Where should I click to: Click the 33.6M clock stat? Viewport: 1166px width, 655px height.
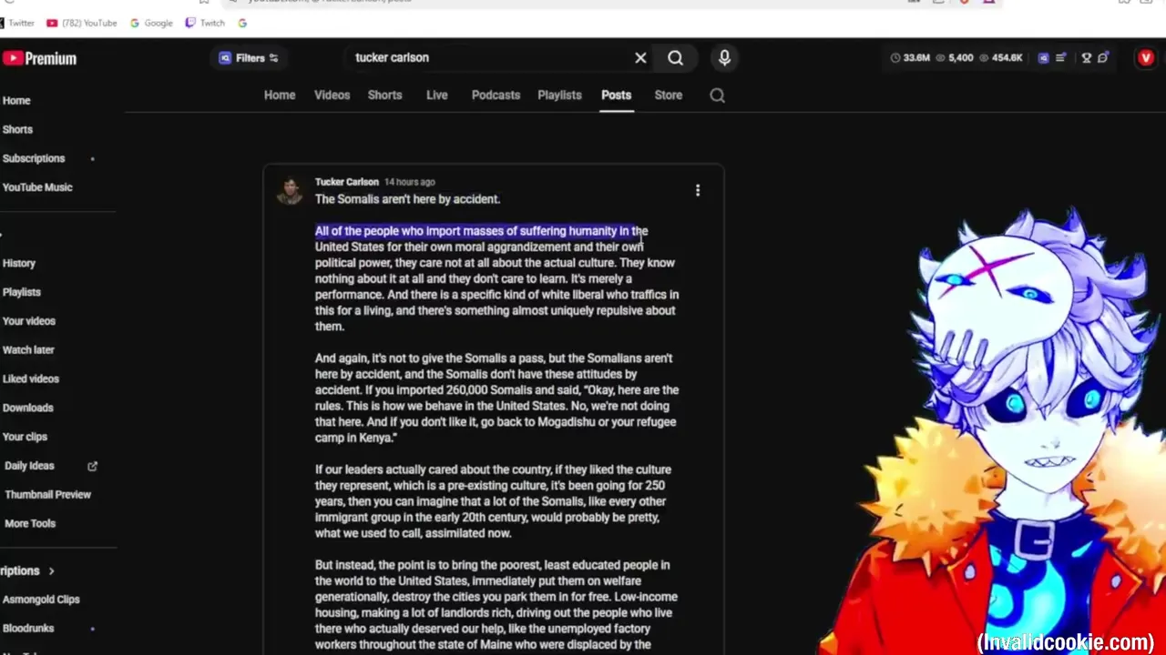click(910, 58)
